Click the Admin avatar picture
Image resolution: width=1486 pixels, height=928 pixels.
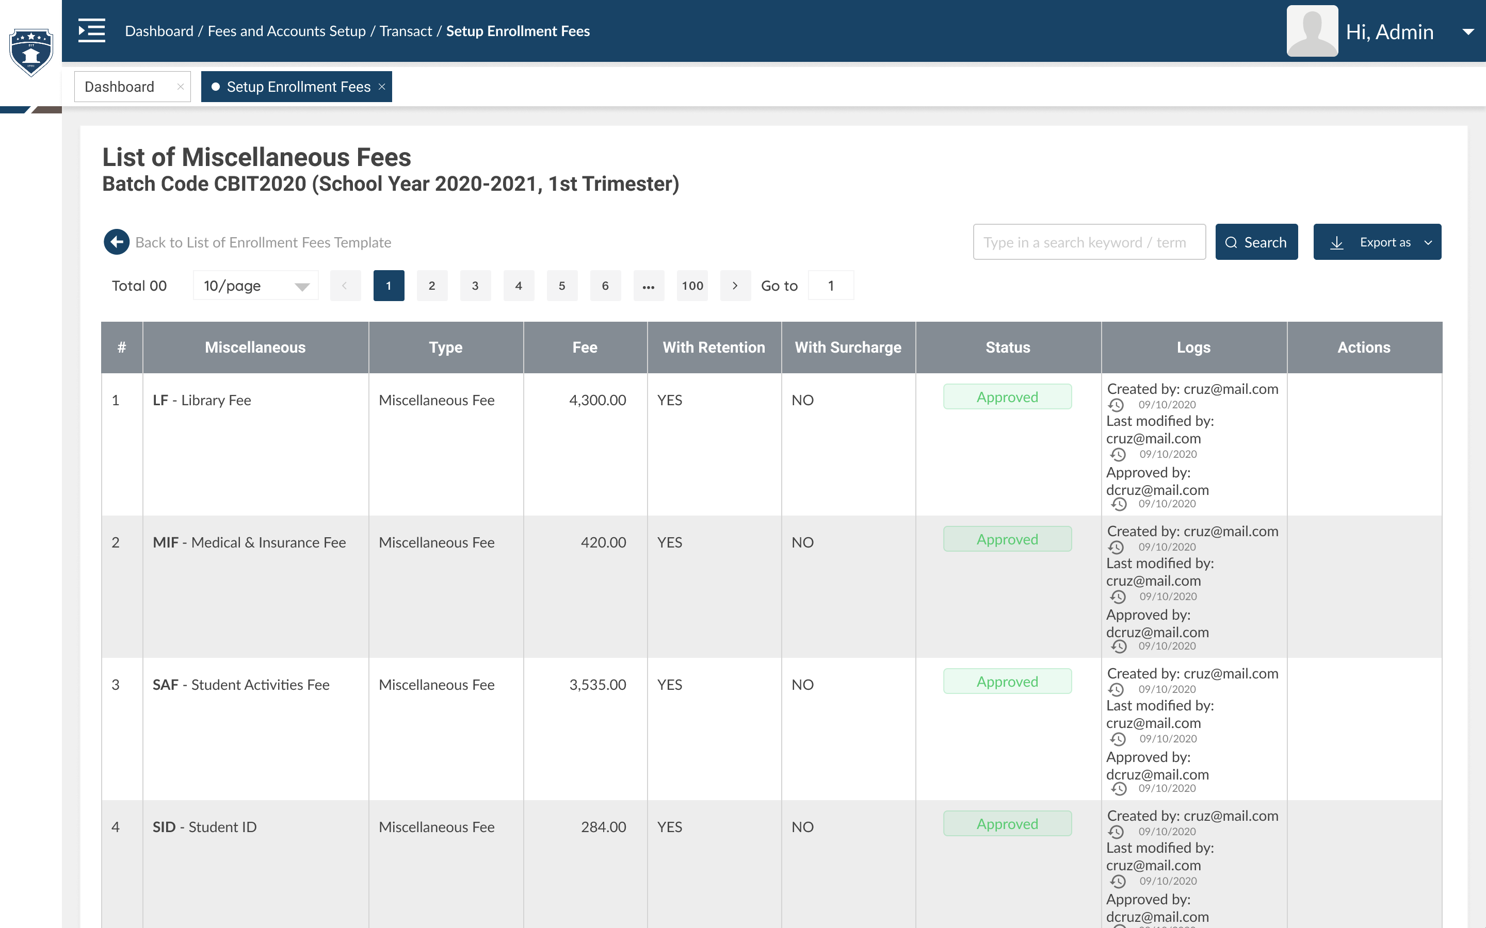1312,31
